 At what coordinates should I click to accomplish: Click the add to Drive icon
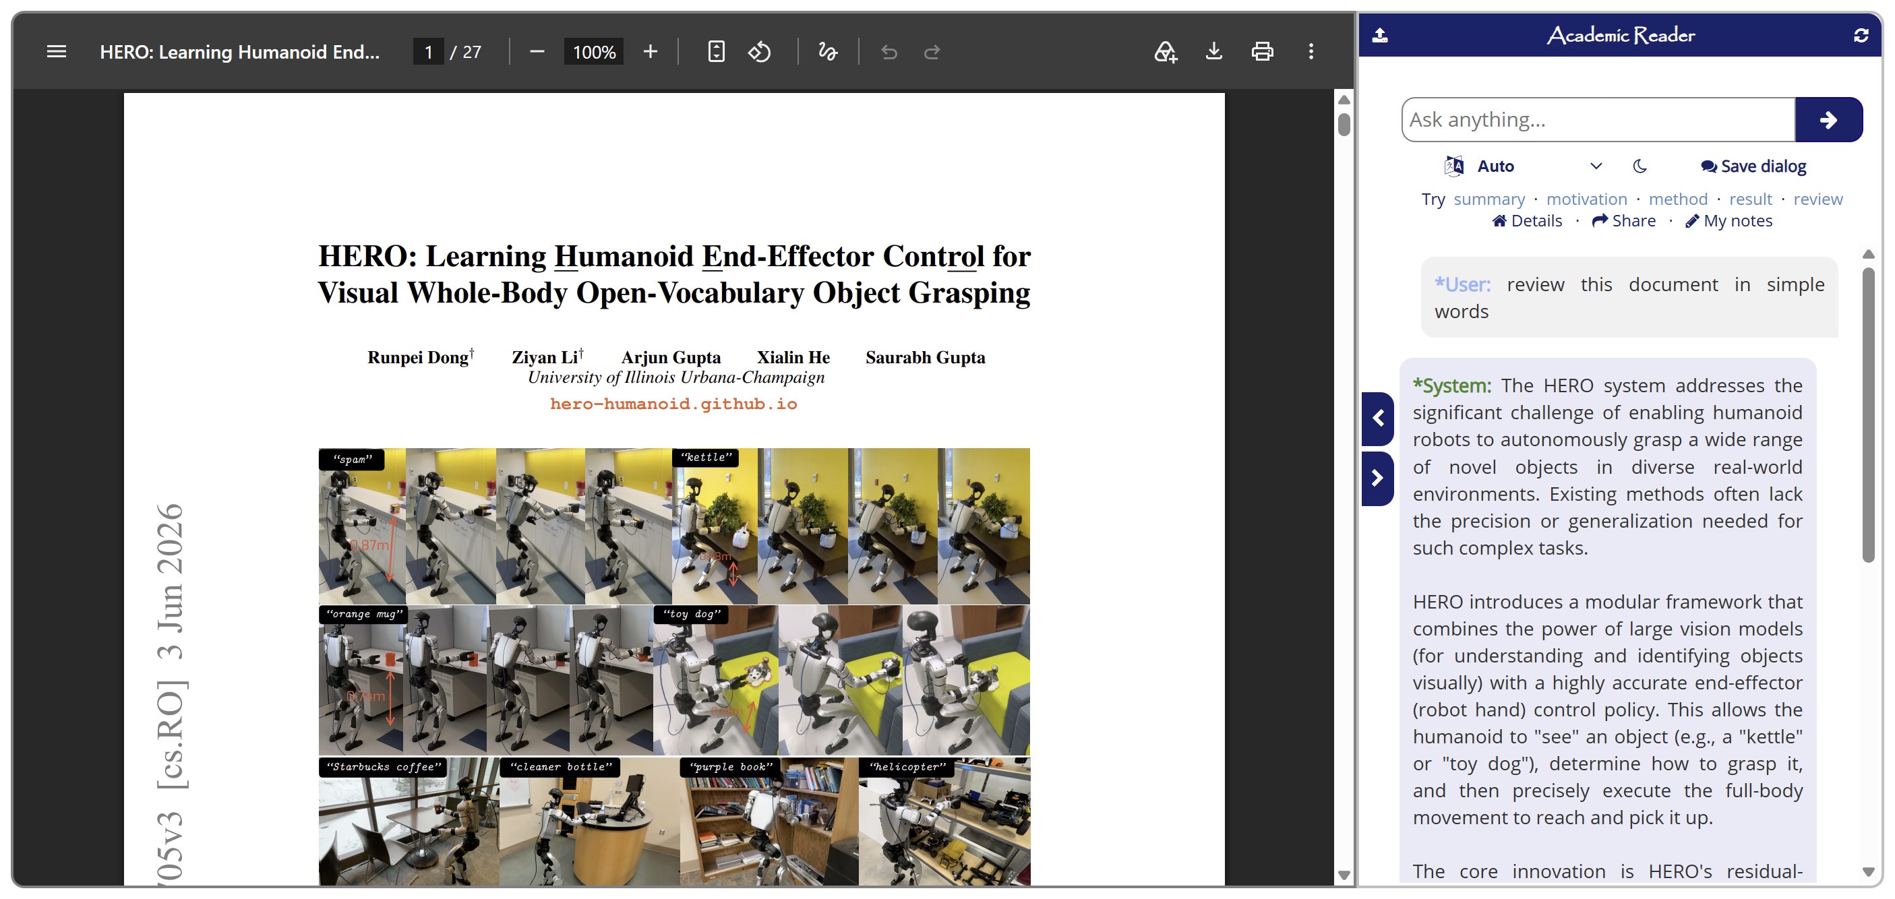click(1166, 51)
